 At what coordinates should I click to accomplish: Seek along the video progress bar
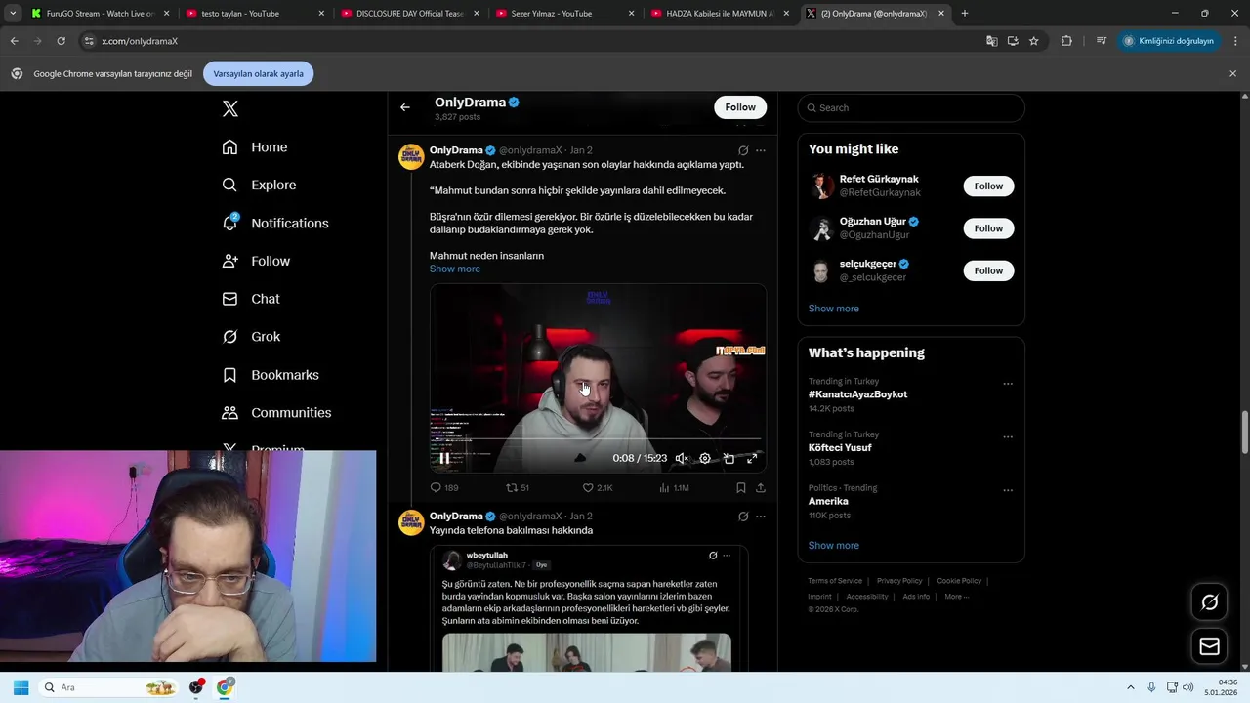click(x=598, y=439)
